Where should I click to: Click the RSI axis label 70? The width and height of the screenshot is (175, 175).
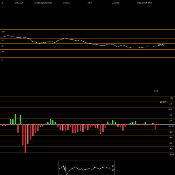coord(2,40)
